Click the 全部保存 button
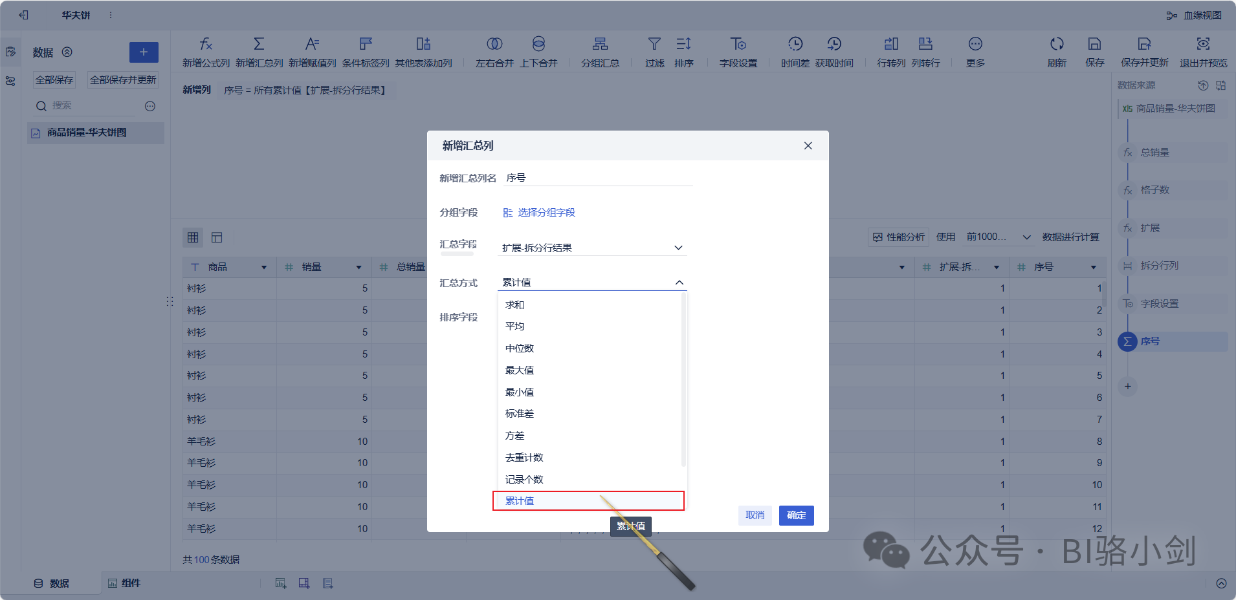Viewport: 1236px width, 600px height. (x=54, y=80)
